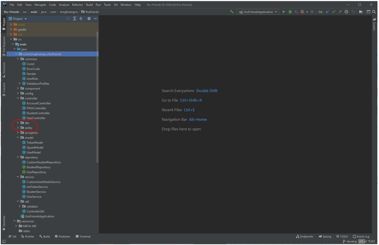
Task: Click Git Update Project arrow icon
Action: pos(328,12)
